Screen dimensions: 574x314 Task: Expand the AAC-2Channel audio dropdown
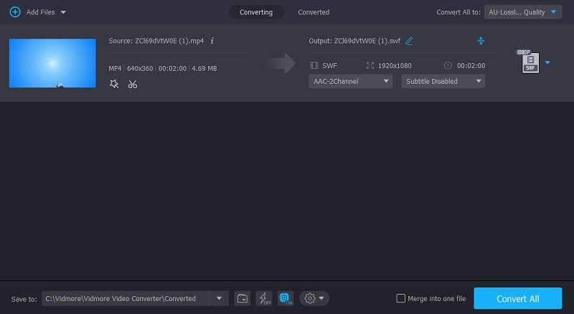coord(352,81)
